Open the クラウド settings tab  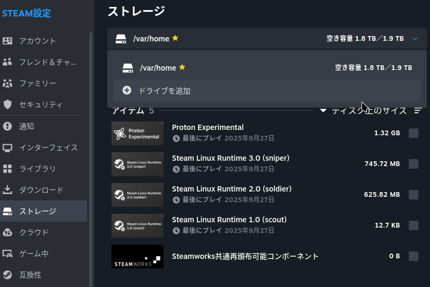coord(34,232)
